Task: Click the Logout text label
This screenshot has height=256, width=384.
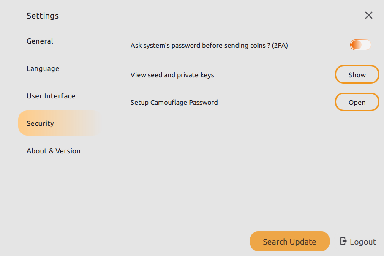Action: 363,242
